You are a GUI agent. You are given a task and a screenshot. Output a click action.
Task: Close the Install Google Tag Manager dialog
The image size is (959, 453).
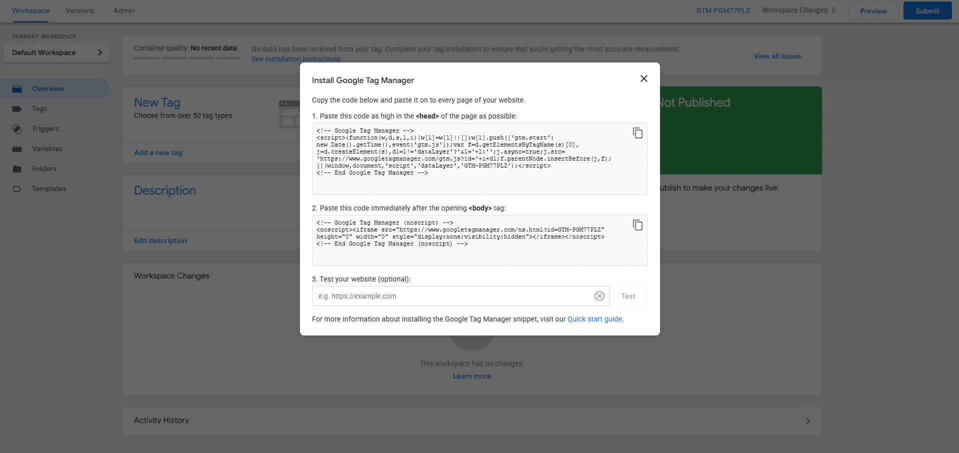click(643, 78)
